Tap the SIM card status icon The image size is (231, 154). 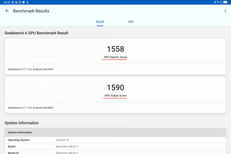coord(221,2)
